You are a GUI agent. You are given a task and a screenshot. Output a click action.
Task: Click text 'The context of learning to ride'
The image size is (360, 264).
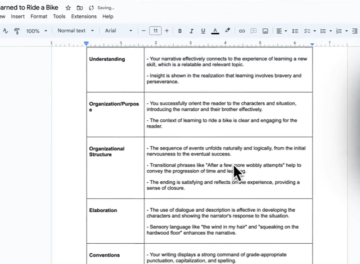[x=186, y=120]
